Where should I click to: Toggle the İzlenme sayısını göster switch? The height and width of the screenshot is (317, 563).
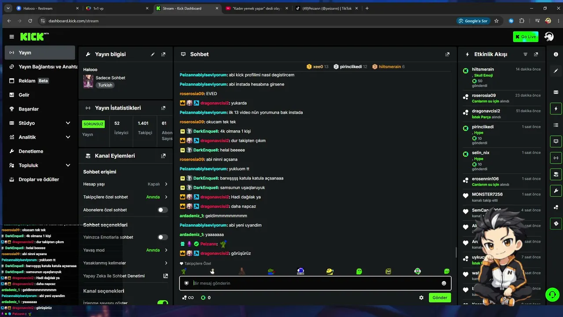163,303
